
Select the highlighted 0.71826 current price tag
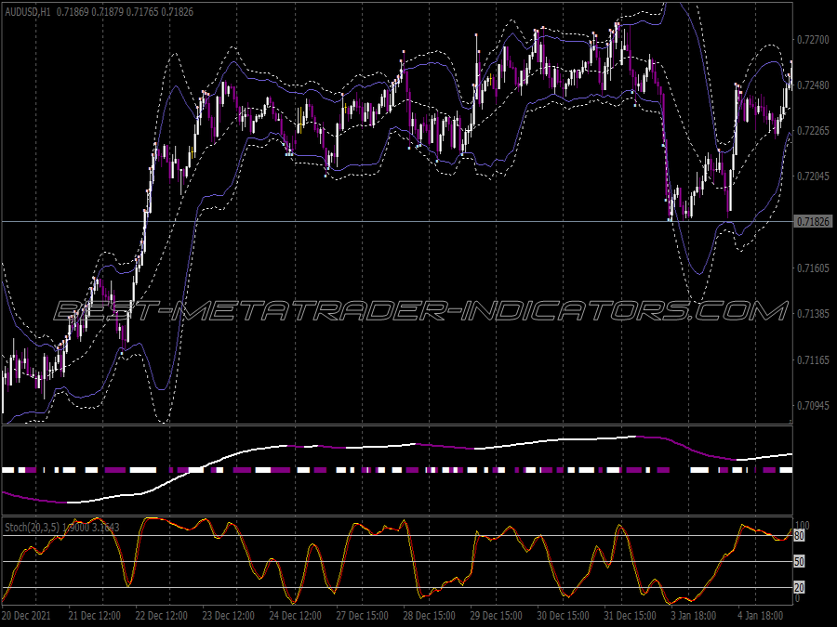coord(814,221)
